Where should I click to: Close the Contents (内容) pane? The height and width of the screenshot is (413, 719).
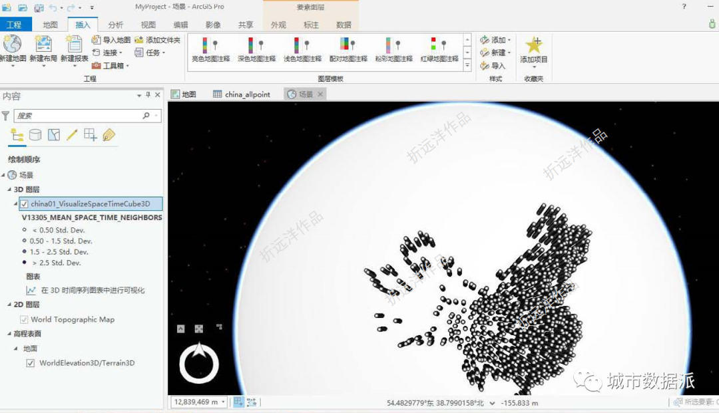[157, 95]
